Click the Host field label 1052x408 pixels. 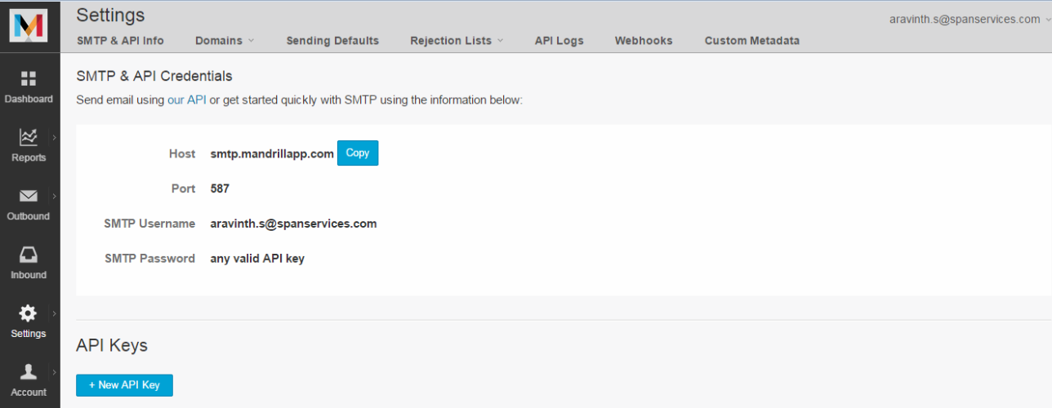point(182,153)
